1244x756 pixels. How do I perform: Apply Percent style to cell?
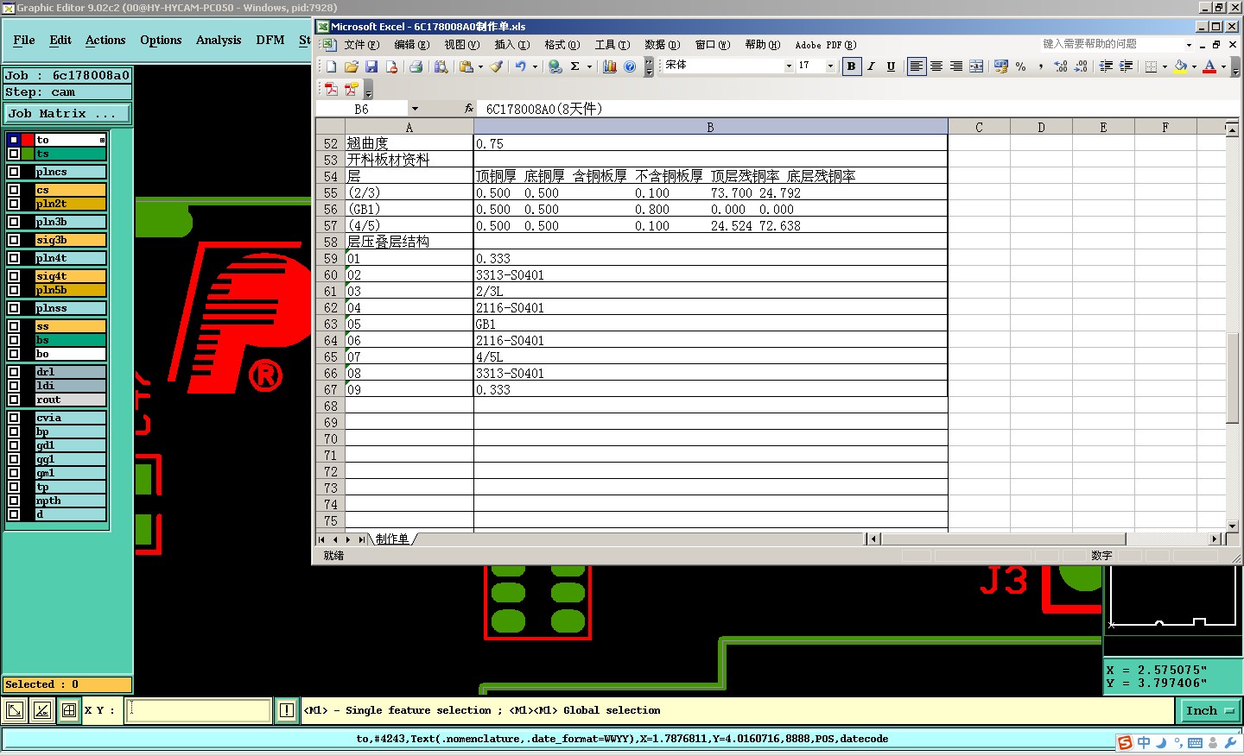point(1020,66)
